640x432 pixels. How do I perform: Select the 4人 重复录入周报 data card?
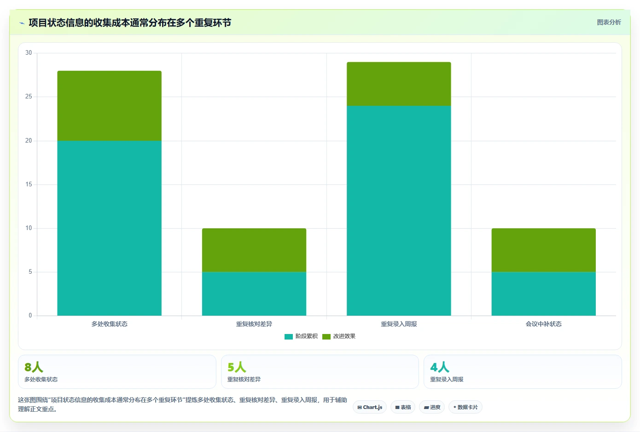[523, 372]
